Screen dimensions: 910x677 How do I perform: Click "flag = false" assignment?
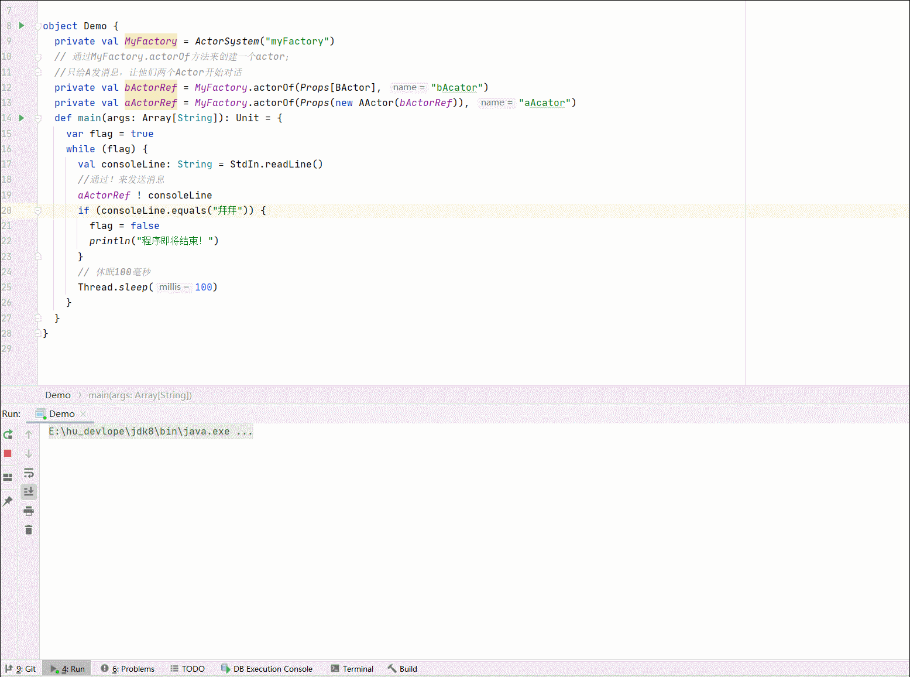pos(124,225)
